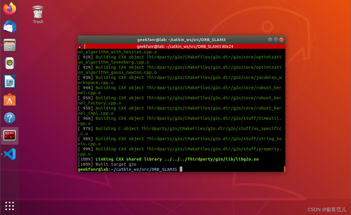Click the '[ 96%]' timeutil build line

180,118
